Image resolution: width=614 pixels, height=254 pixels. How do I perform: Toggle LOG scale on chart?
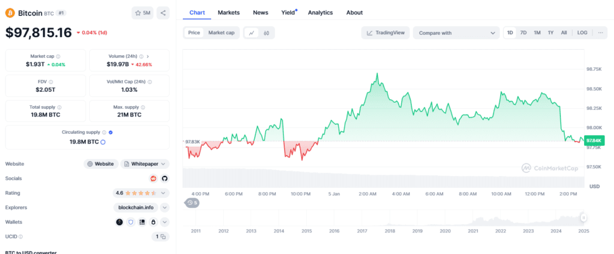pyautogui.click(x=582, y=33)
